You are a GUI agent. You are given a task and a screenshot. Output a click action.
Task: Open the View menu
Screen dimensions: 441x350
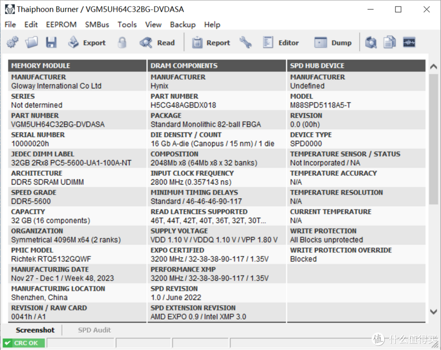153,24
